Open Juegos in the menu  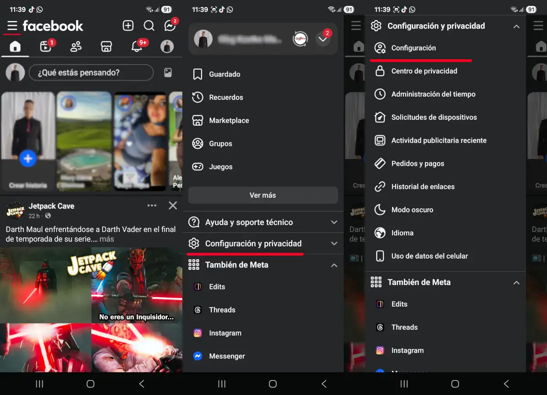(x=263, y=167)
